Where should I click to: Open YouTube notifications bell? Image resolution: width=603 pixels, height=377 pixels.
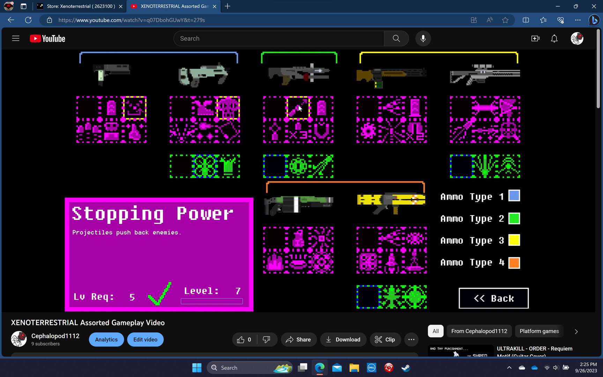tap(554, 38)
